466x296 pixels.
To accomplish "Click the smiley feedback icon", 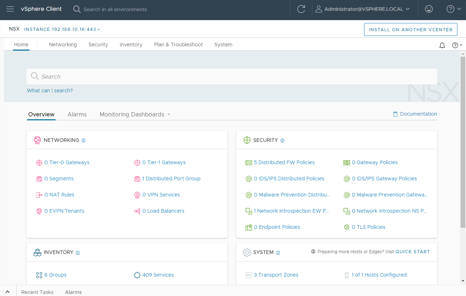I will (x=429, y=9).
